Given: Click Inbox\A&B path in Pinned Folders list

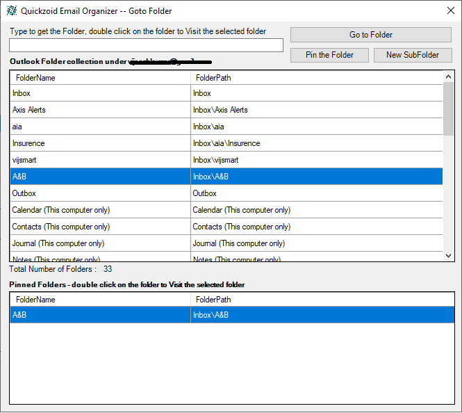Looking at the screenshot, I should click(x=322, y=315).
